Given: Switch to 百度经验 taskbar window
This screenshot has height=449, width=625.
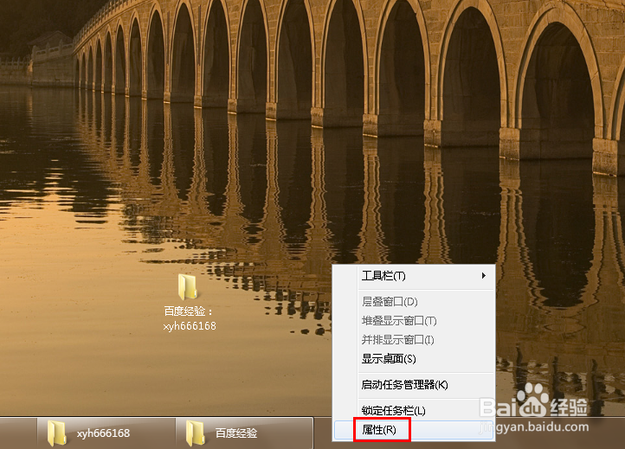Looking at the screenshot, I should point(244,433).
